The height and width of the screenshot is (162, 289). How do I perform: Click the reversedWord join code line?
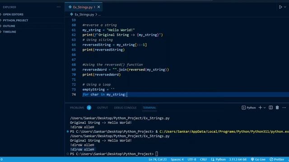point(126,70)
